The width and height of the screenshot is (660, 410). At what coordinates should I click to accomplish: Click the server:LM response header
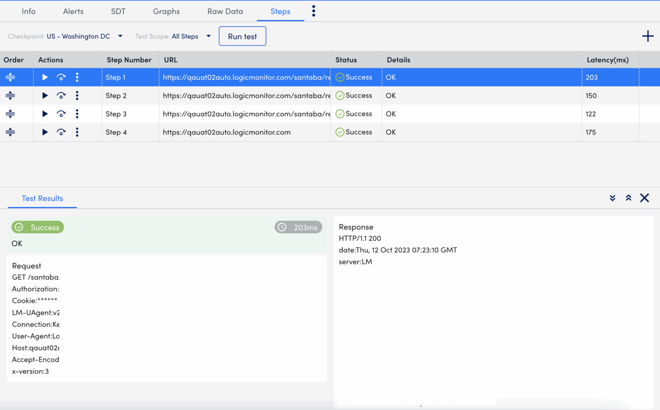click(x=355, y=262)
